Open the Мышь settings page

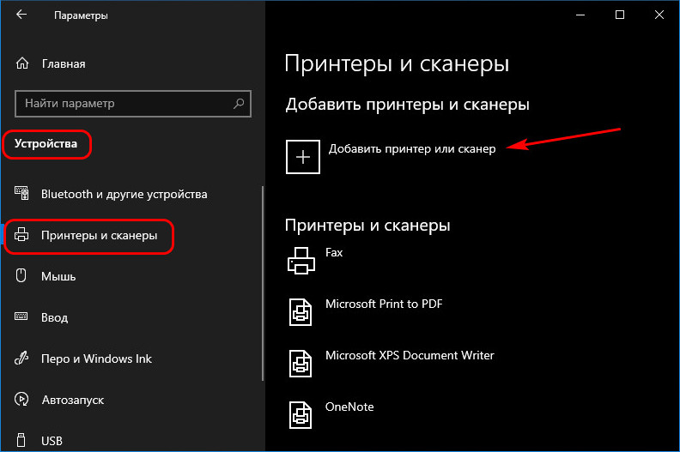click(58, 276)
